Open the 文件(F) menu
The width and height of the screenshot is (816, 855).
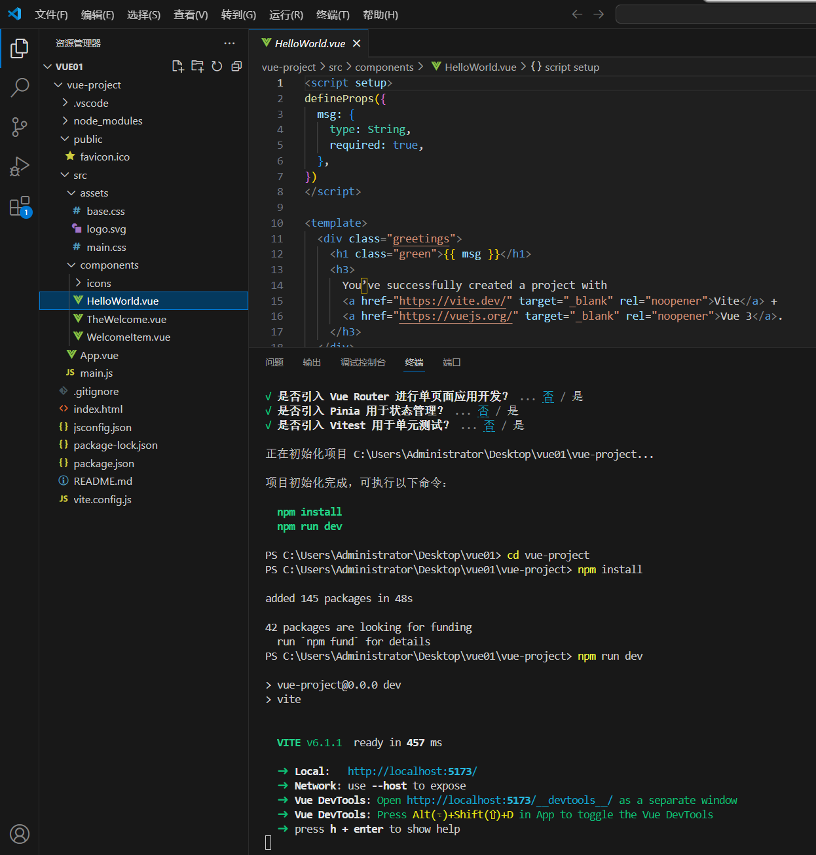(51, 14)
